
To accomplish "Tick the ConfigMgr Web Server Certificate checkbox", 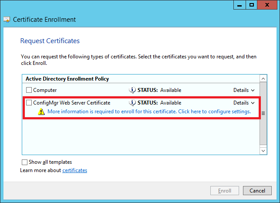I will coord(29,102).
